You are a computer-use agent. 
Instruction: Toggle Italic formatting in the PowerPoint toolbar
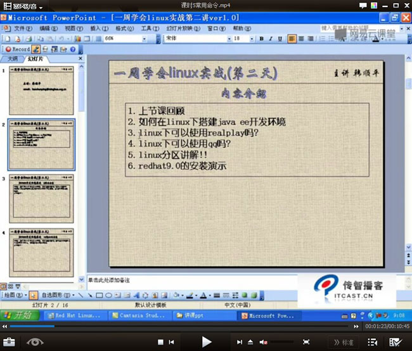click(271, 39)
